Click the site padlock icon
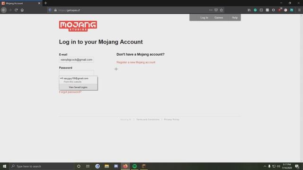 pos(55,10)
